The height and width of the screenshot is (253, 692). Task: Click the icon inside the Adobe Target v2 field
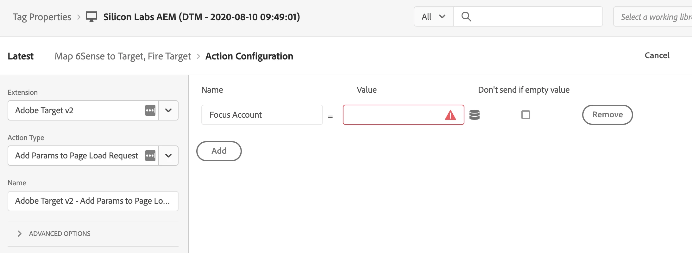click(150, 110)
